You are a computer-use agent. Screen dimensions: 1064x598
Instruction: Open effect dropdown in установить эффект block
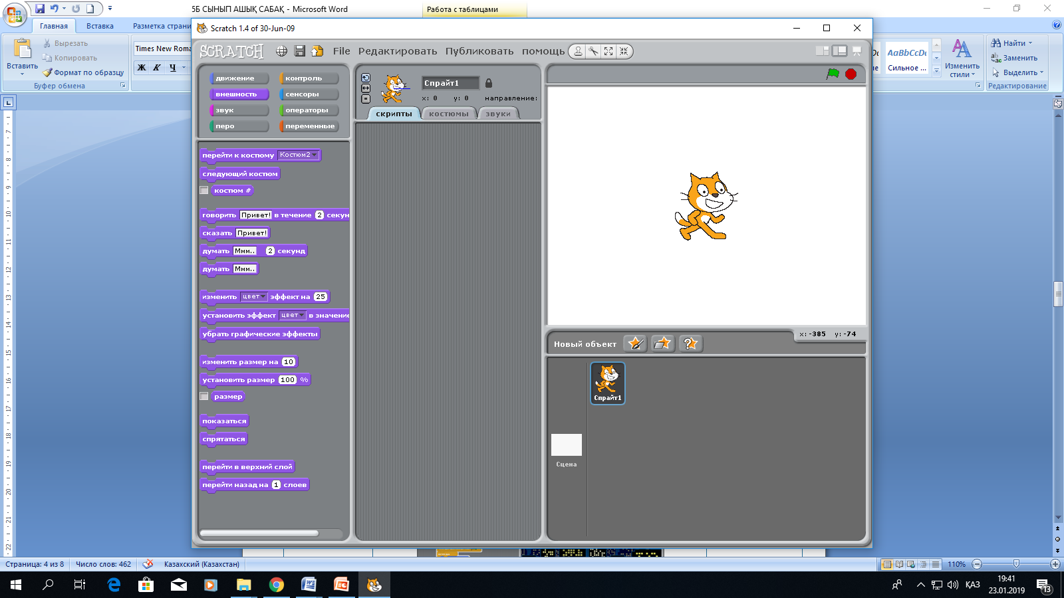coord(292,316)
